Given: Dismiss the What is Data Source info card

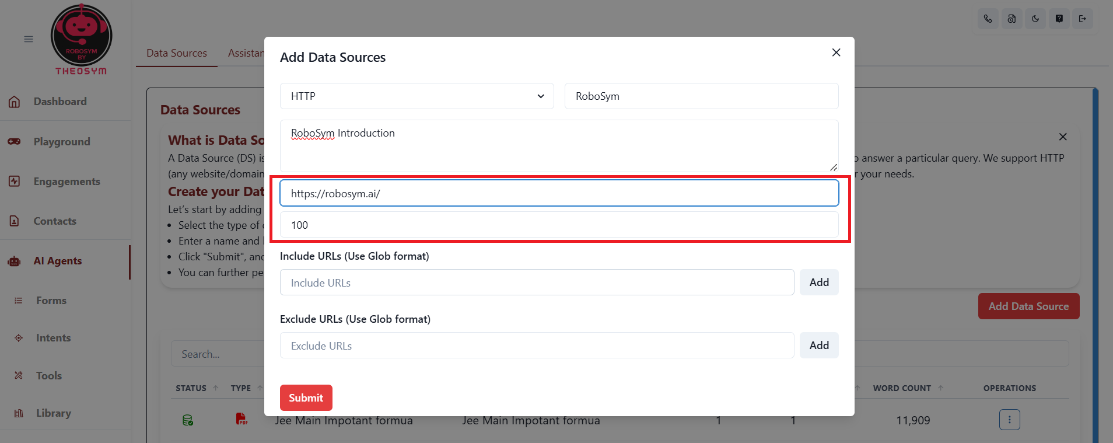Looking at the screenshot, I should 1063,137.
